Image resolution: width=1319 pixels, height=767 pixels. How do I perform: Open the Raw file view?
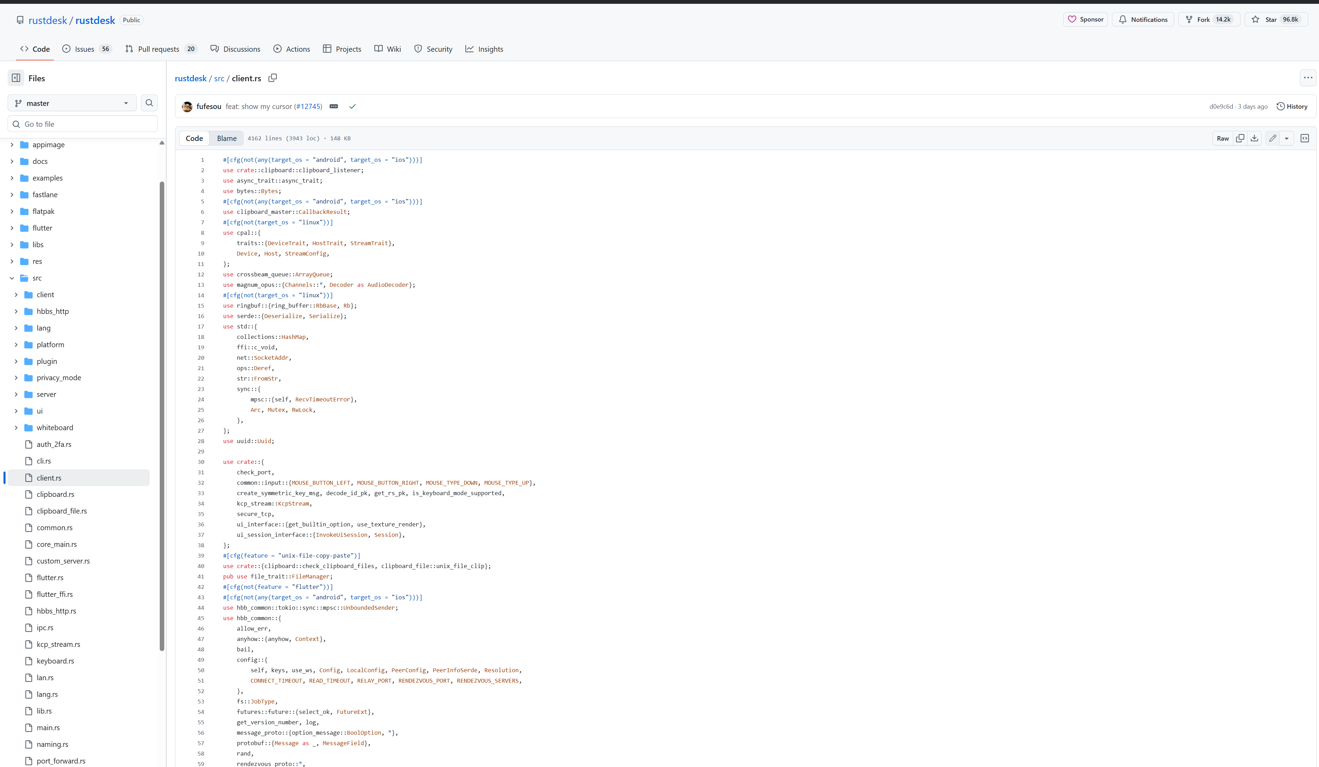point(1223,138)
